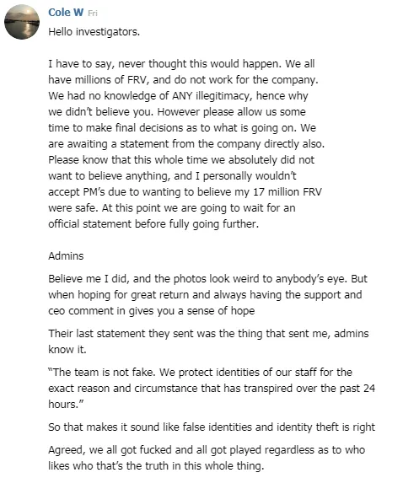Click the line starting "Agreed, we all got"
The width and height of the screenshot is (403, 478).
click(x=207, y=450)
